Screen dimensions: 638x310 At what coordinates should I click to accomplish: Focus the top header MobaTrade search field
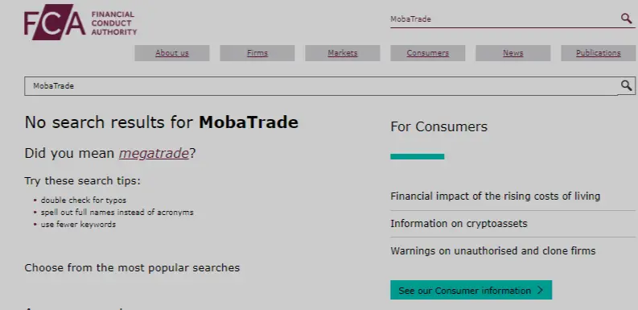tap(504, 19)
